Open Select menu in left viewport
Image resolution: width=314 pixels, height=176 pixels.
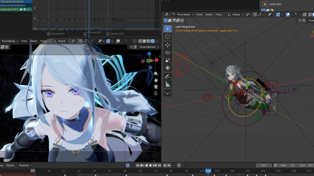[x=34, y=41]
